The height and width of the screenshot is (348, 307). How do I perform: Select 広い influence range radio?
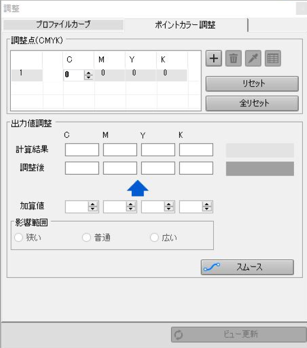point(154,238)
